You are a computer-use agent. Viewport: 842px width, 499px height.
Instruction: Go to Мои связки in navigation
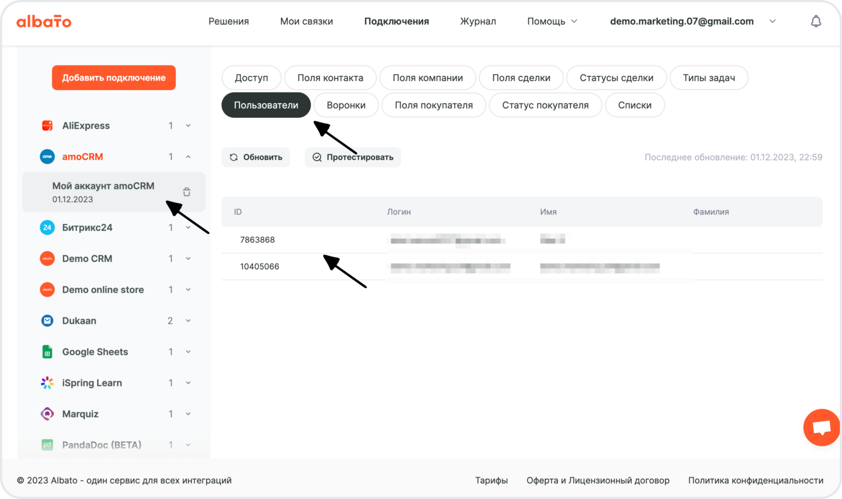(x=306, y=22)
